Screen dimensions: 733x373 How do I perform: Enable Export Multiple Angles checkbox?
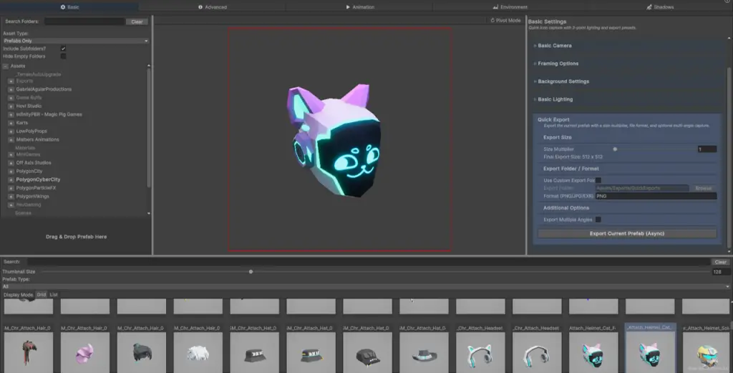click(598, 219)
